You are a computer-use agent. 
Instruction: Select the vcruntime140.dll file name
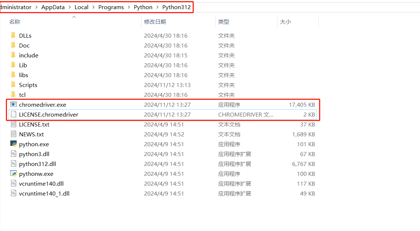41,184
